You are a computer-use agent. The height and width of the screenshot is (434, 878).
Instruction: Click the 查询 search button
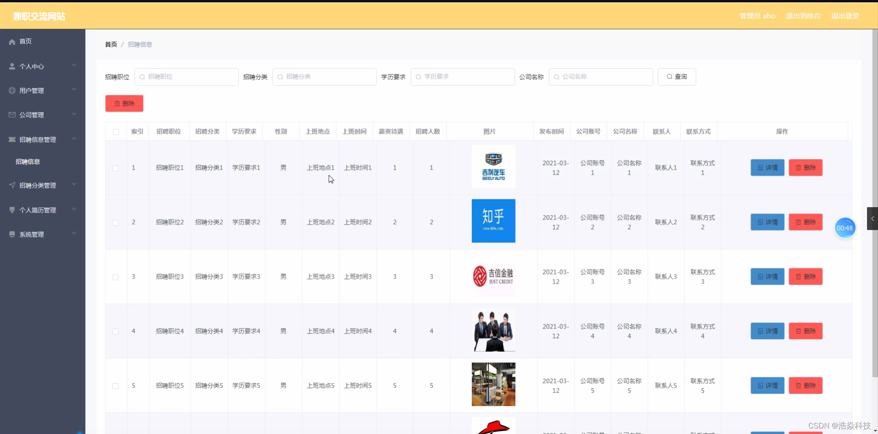pyautogui.click(x=676, y=76)
